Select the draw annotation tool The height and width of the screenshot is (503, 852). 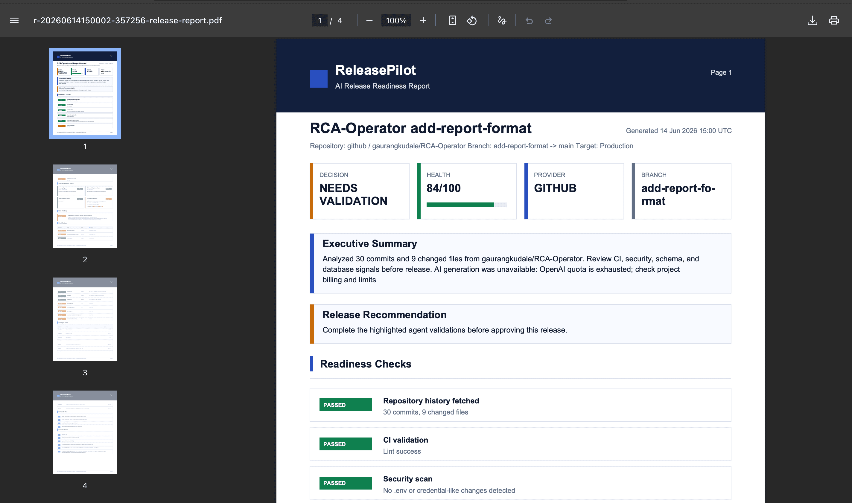tap(502, 21)
